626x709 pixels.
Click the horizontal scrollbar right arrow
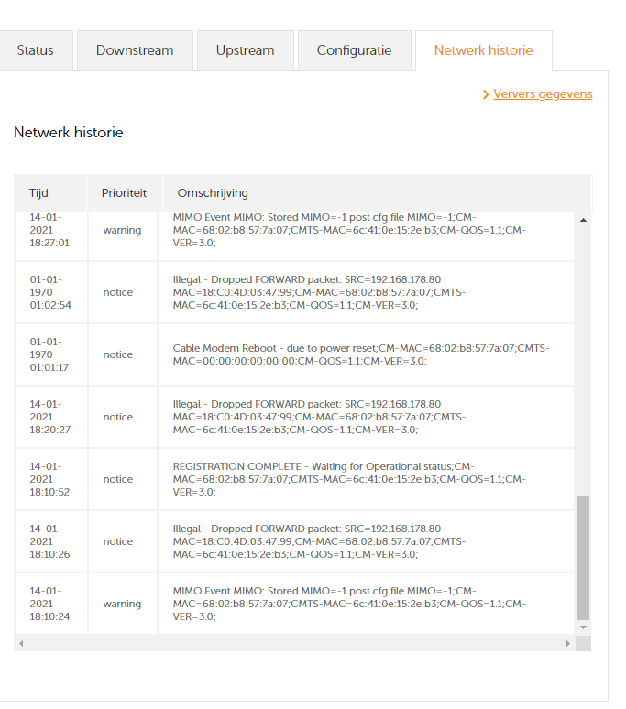pyautogui.click(x=568, y=644)
